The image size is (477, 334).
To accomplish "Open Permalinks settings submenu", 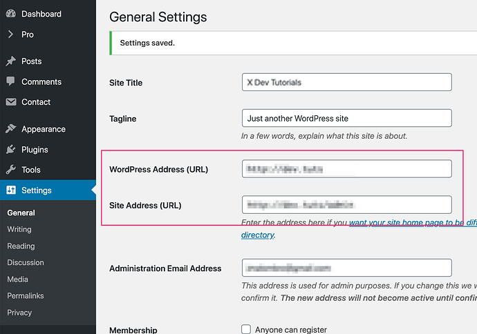I will (26, 296).
